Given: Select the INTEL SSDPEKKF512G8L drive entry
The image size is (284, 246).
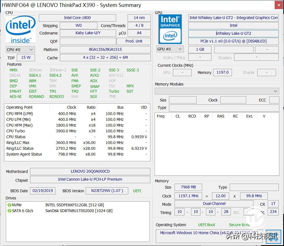Looking at the screenshot, I should [74, 205].
